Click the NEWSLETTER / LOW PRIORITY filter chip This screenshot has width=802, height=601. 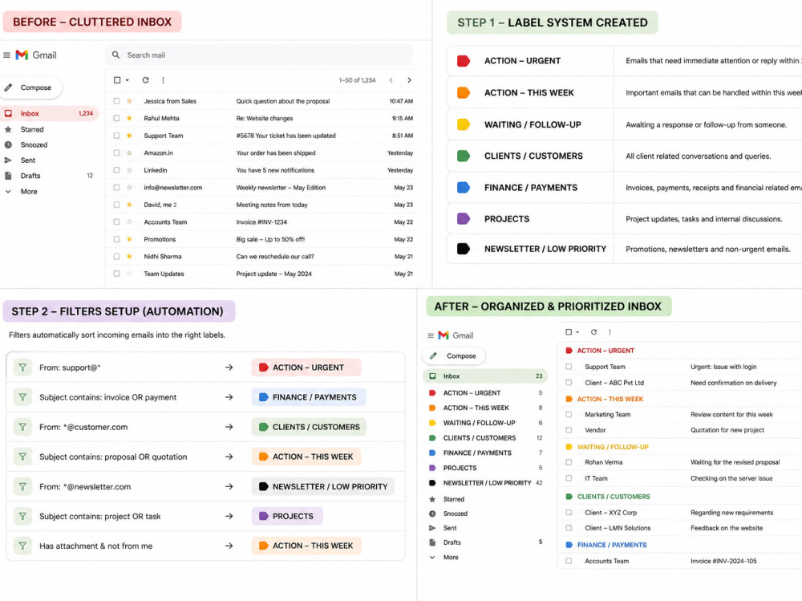322,486
